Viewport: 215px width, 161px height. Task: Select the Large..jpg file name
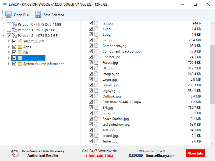(110, 80)
